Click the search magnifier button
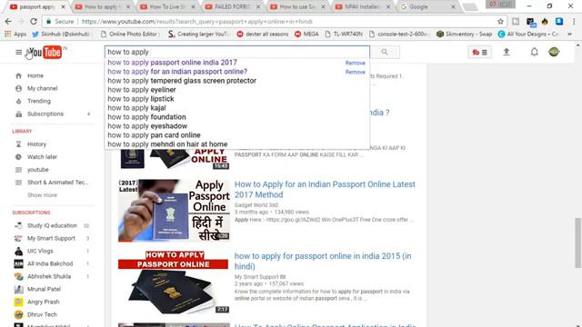The height and width of the screenshot is (327, 582). (x=385, y=52)
